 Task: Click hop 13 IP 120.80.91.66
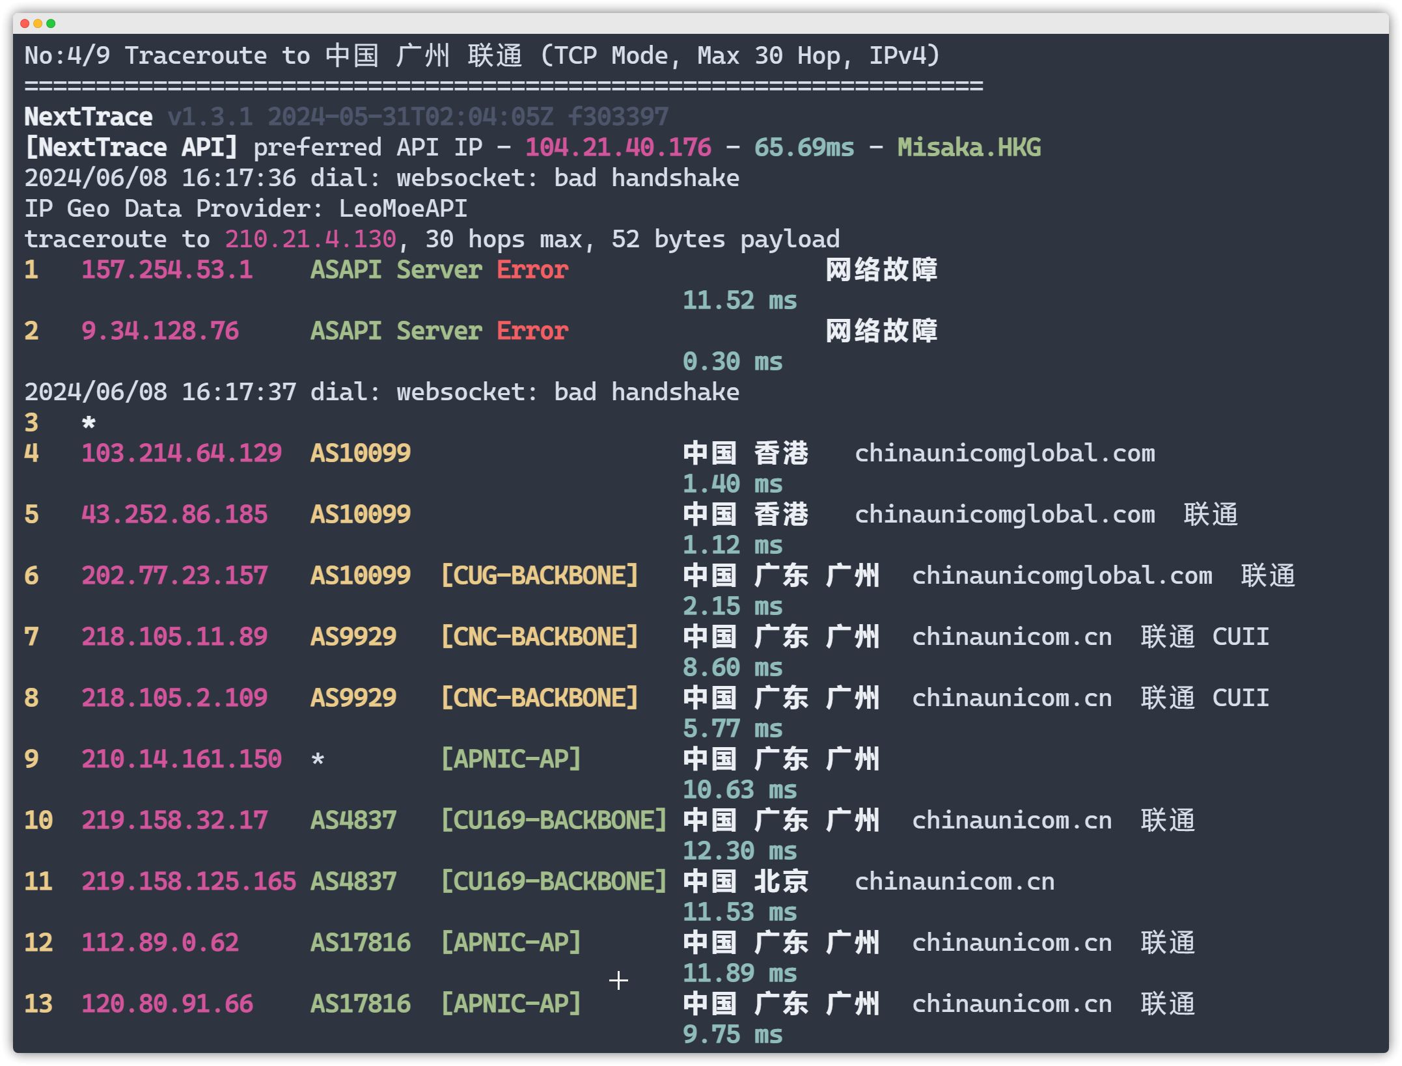point(167,1004)
